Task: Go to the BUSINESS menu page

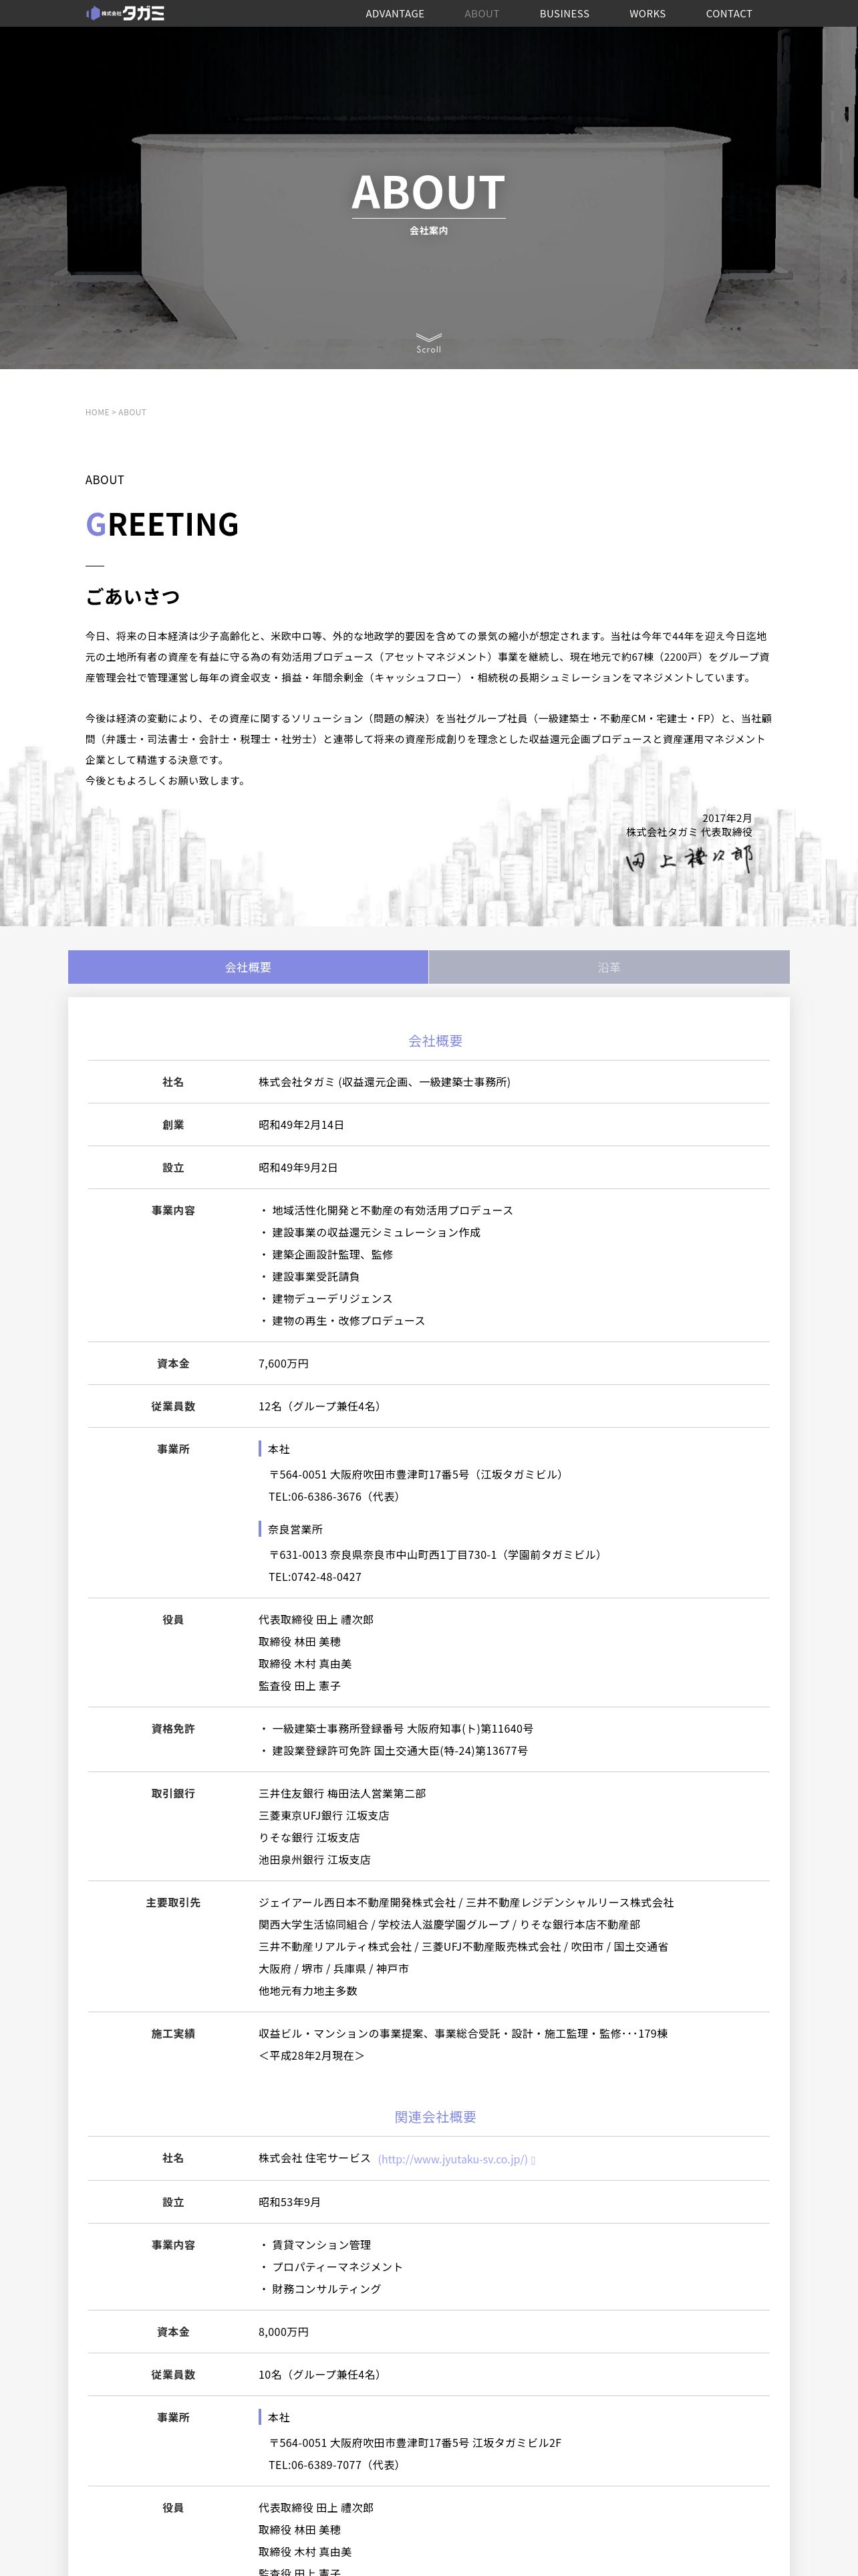Action: pos(565,14)
